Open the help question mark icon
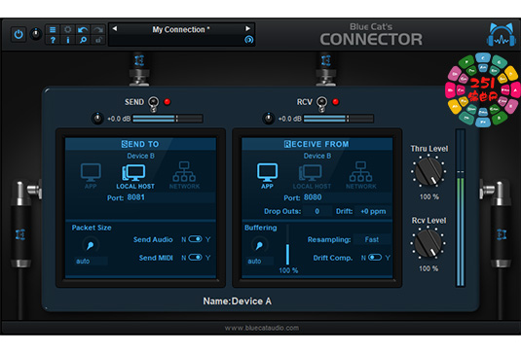Image resolution: width=521 pixels, height=353 pixels. tap(53, 40)
